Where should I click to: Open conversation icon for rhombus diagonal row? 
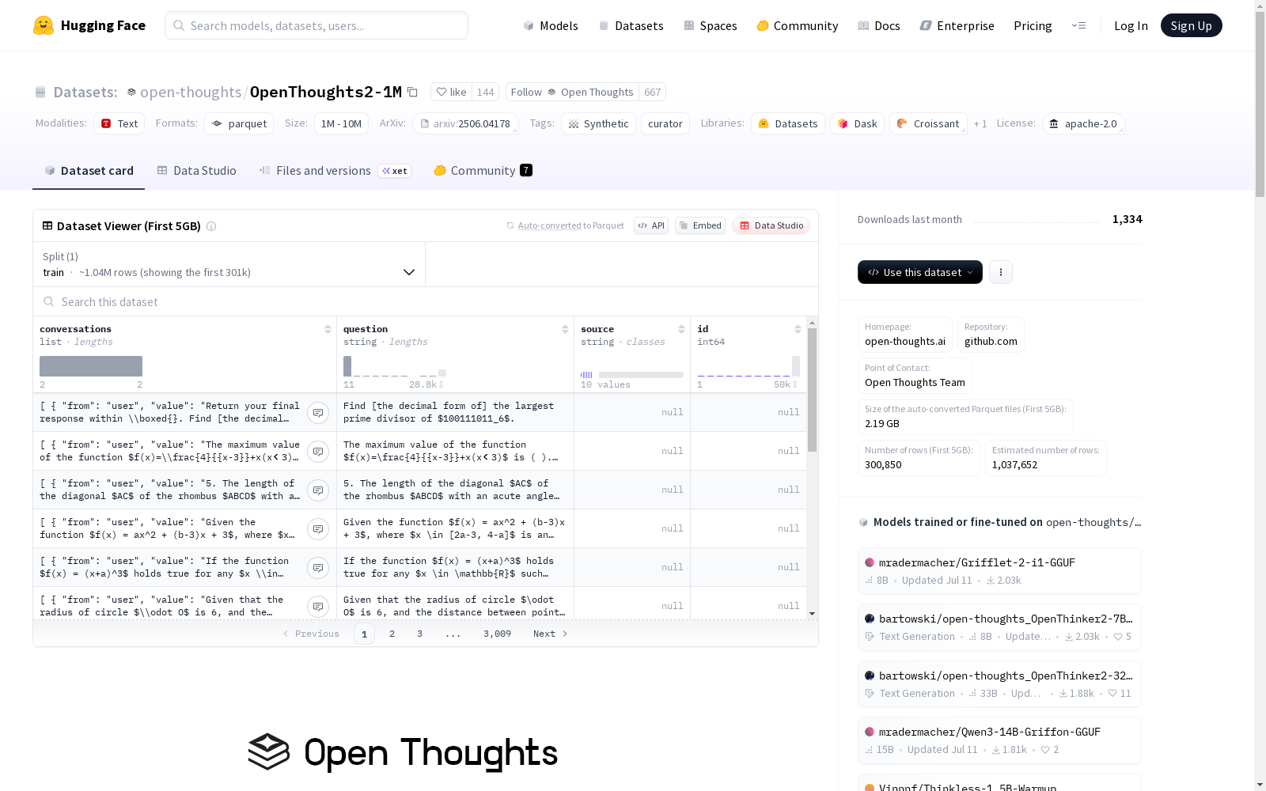click(x=318, y=490)
